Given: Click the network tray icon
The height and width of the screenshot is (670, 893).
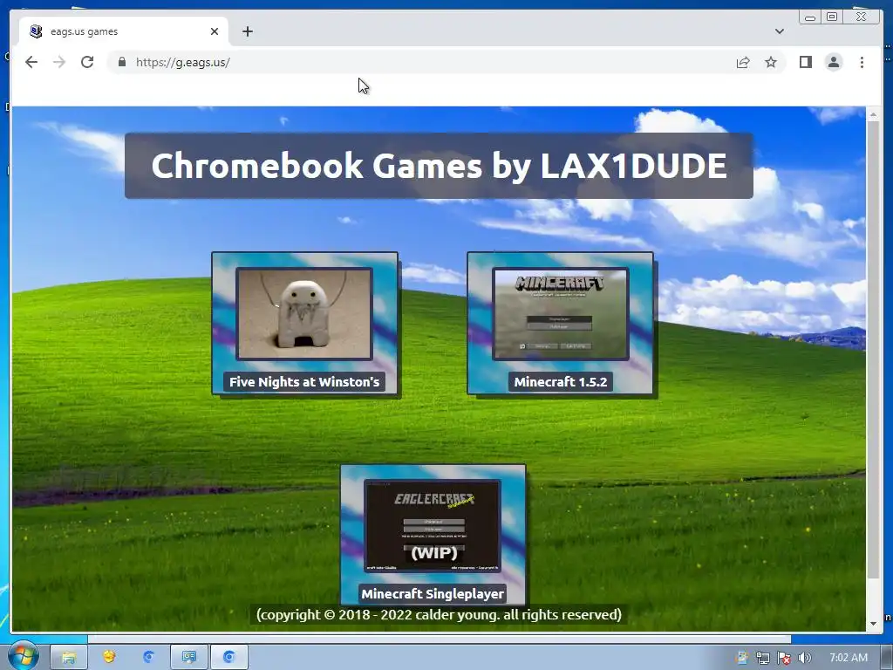Looking at the screenshot, I should point(762,658).
